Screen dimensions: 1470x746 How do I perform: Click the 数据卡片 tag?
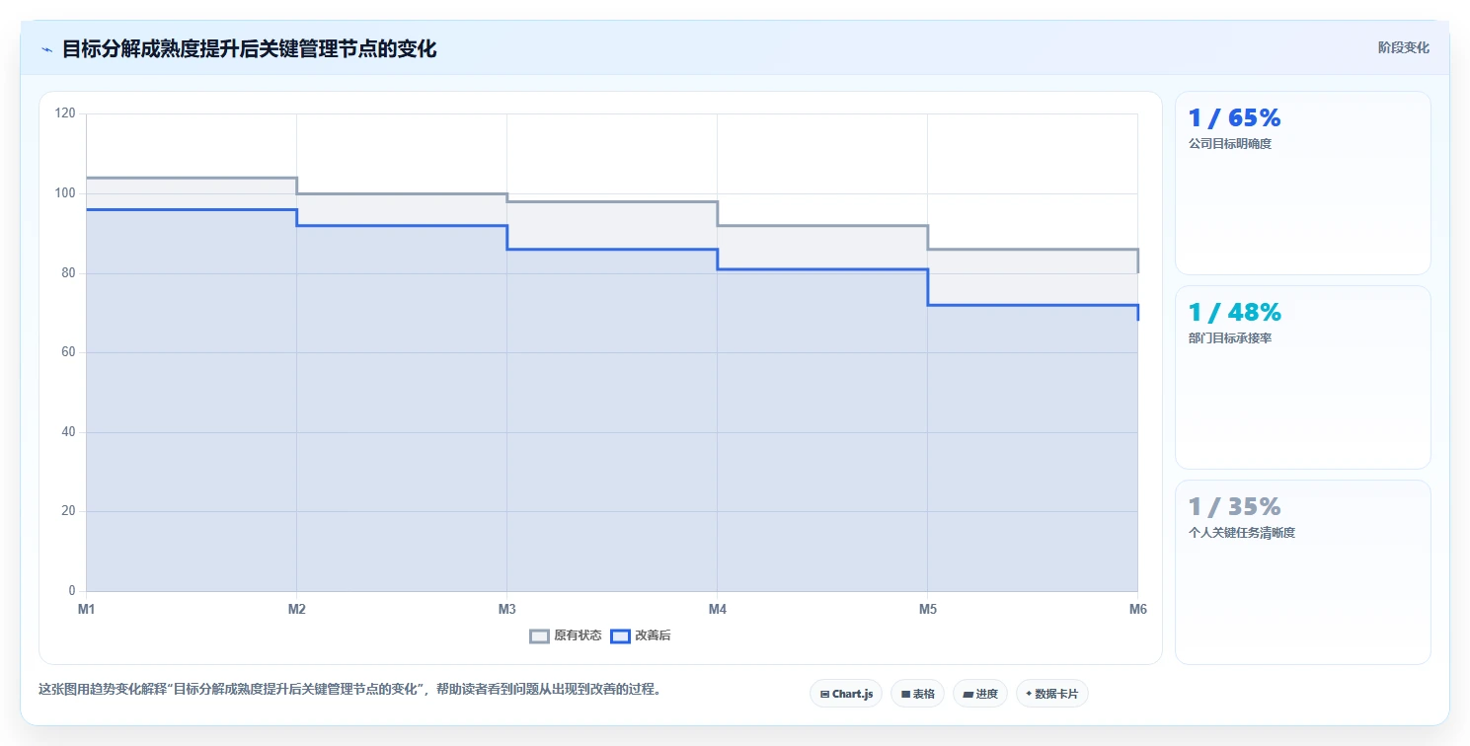(1051, 694)
